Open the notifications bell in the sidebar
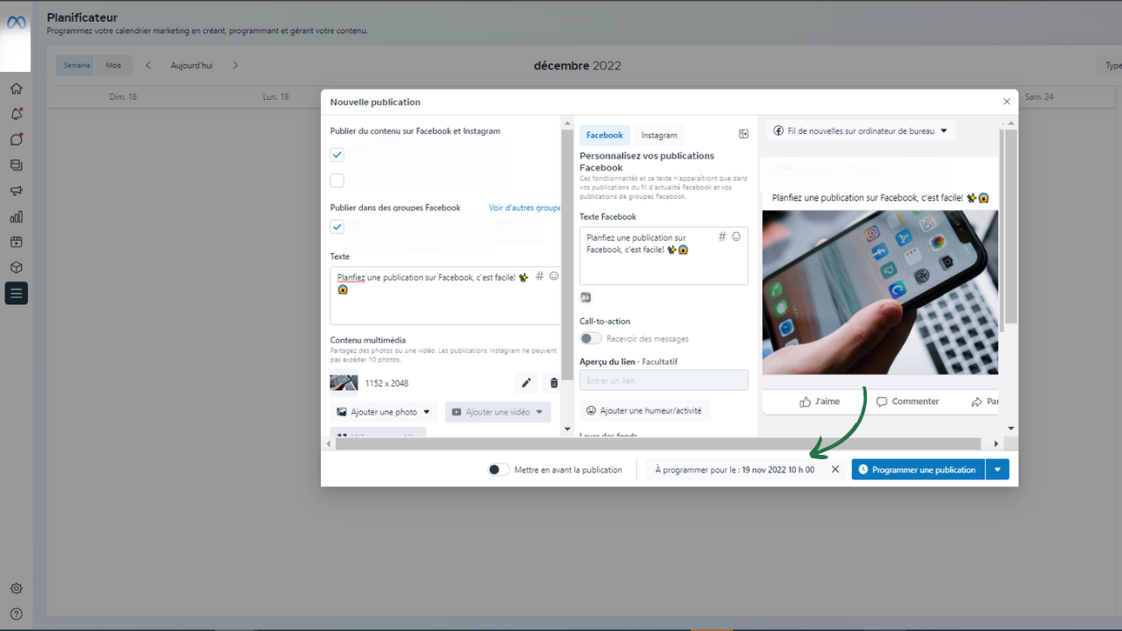This screenshot has width=1122, height=631. point(16,114)
